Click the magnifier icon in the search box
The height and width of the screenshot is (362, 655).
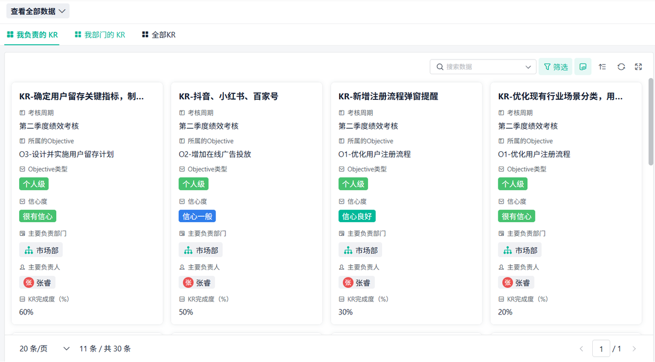tap(439, 67)
